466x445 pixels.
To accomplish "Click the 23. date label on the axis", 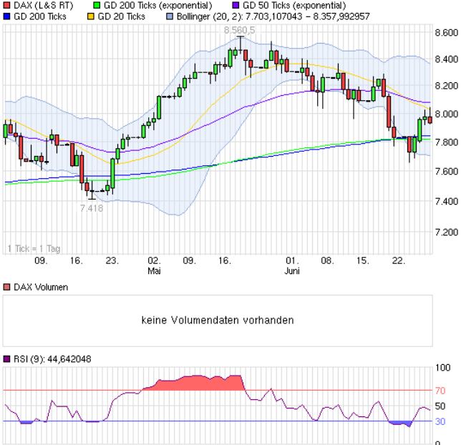I will [x=112, y=260].
